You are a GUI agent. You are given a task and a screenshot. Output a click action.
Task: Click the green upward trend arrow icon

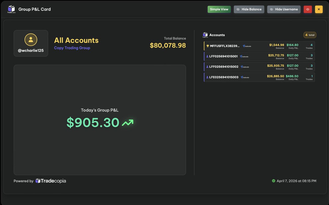click(x=127, y=123)
